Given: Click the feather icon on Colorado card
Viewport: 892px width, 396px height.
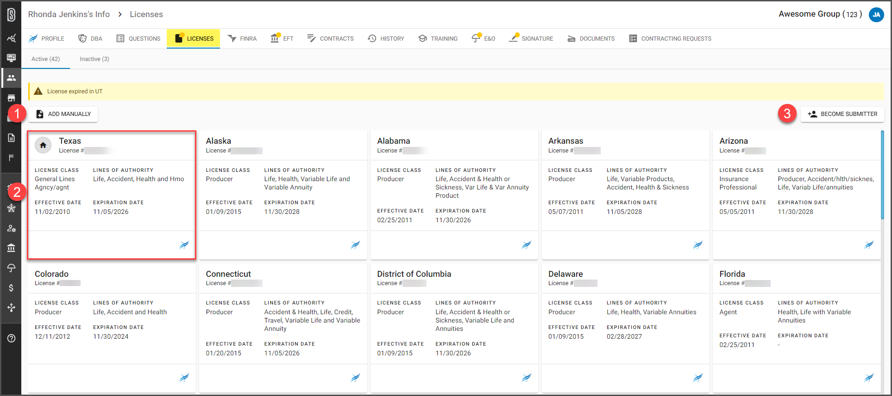Looking at the screenshot, I should pyautogui.click(x=184, y=378).
